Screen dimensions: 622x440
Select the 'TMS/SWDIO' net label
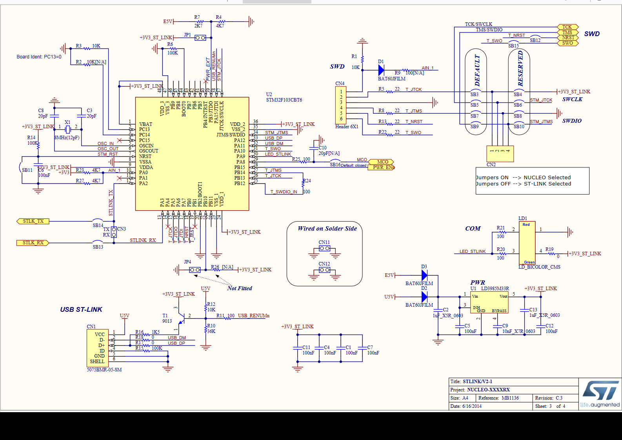click(x=489, y=30)
